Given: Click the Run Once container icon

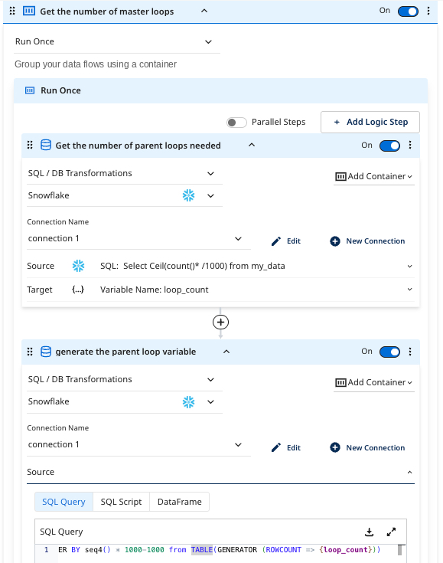Looking at the screenshot, I should tap(30, 90).
